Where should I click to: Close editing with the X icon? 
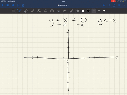coord(119,5)
